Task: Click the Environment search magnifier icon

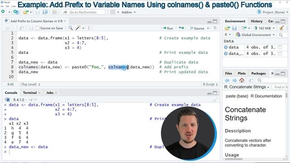Action: coord(281,35)
